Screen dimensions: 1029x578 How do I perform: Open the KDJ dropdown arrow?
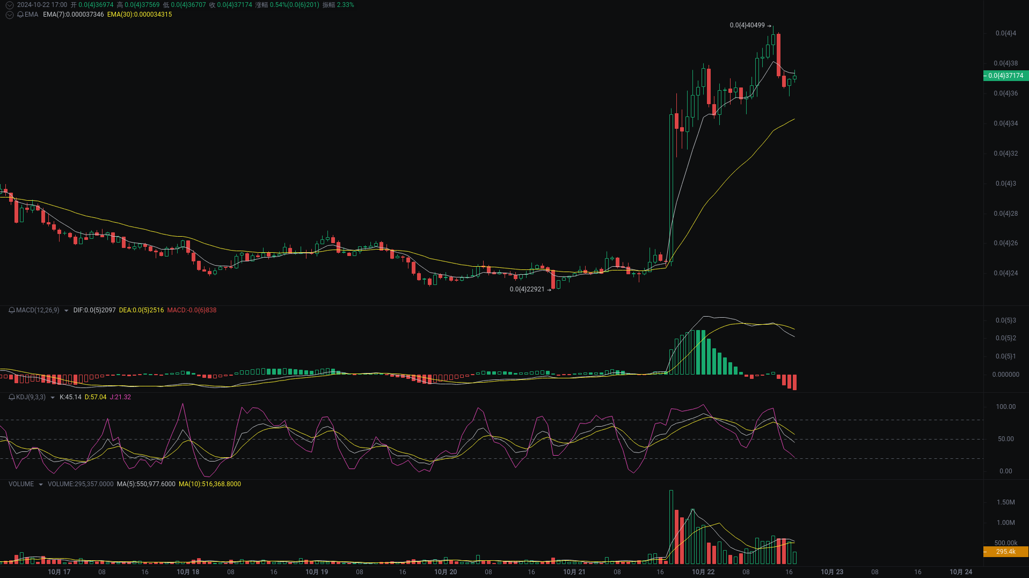[52, 397]
